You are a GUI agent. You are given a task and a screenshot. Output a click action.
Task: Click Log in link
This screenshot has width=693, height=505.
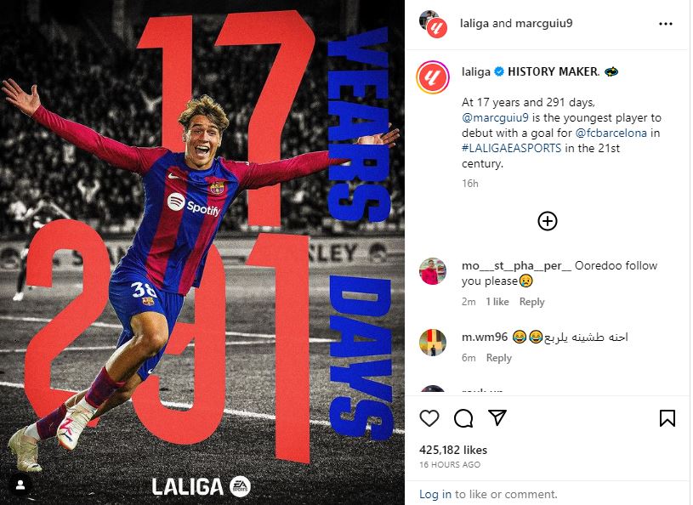[x=435, y=494]
